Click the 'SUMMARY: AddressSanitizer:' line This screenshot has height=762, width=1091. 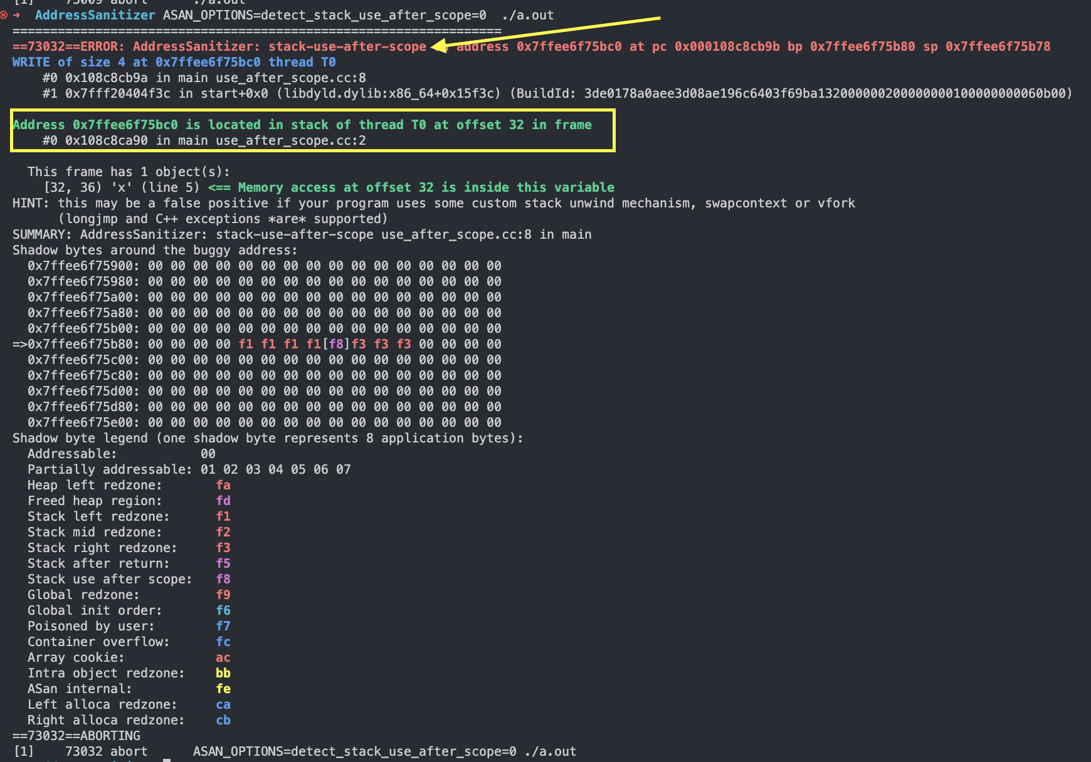pyautogui.click(x=302, y=234)
